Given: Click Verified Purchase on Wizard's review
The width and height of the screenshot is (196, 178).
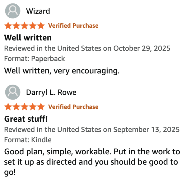Looking at the screenshot, I should (x=73, y=26).
